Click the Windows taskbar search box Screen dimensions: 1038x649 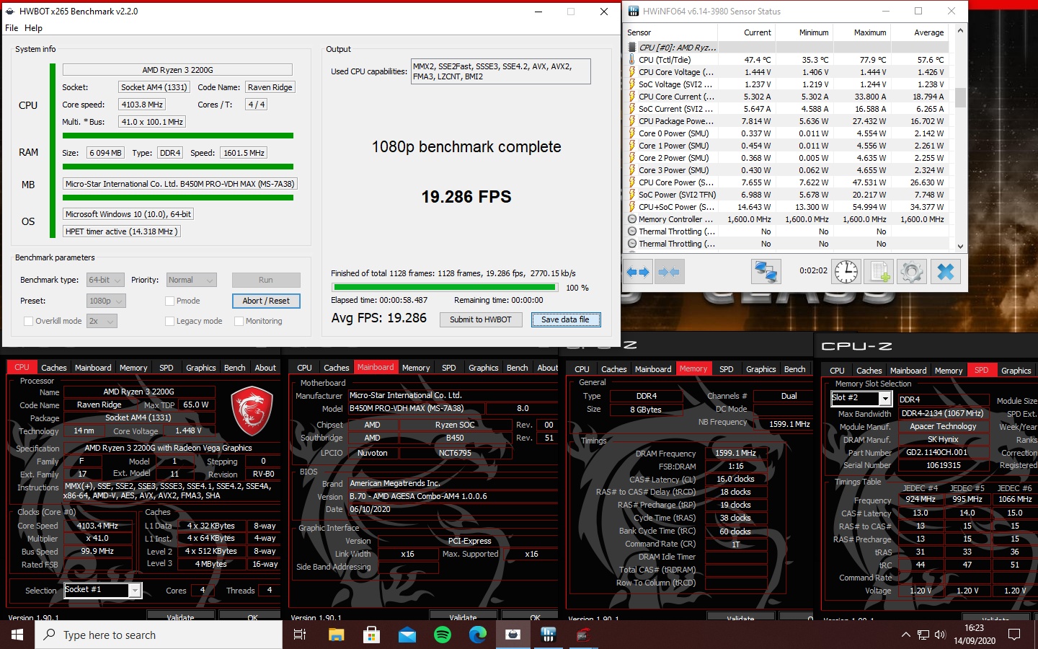coord(159,635)
